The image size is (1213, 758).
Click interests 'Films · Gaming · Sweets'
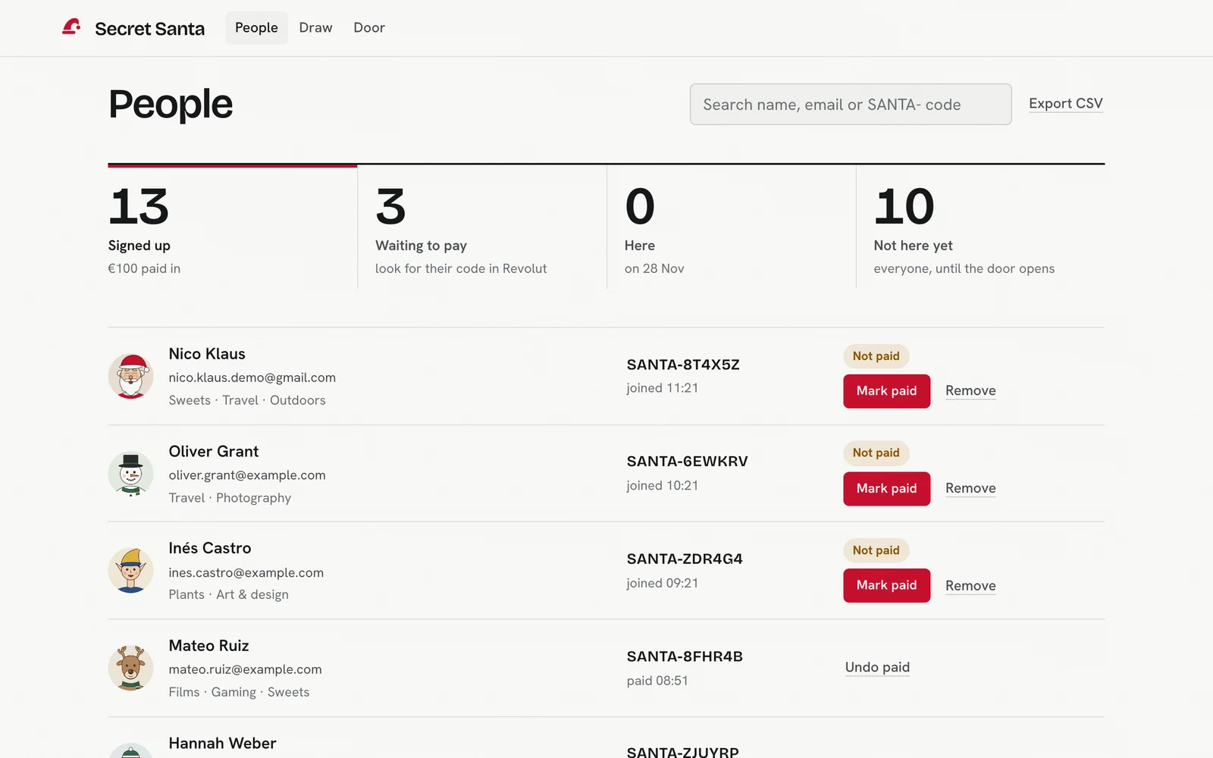(239, 692)
